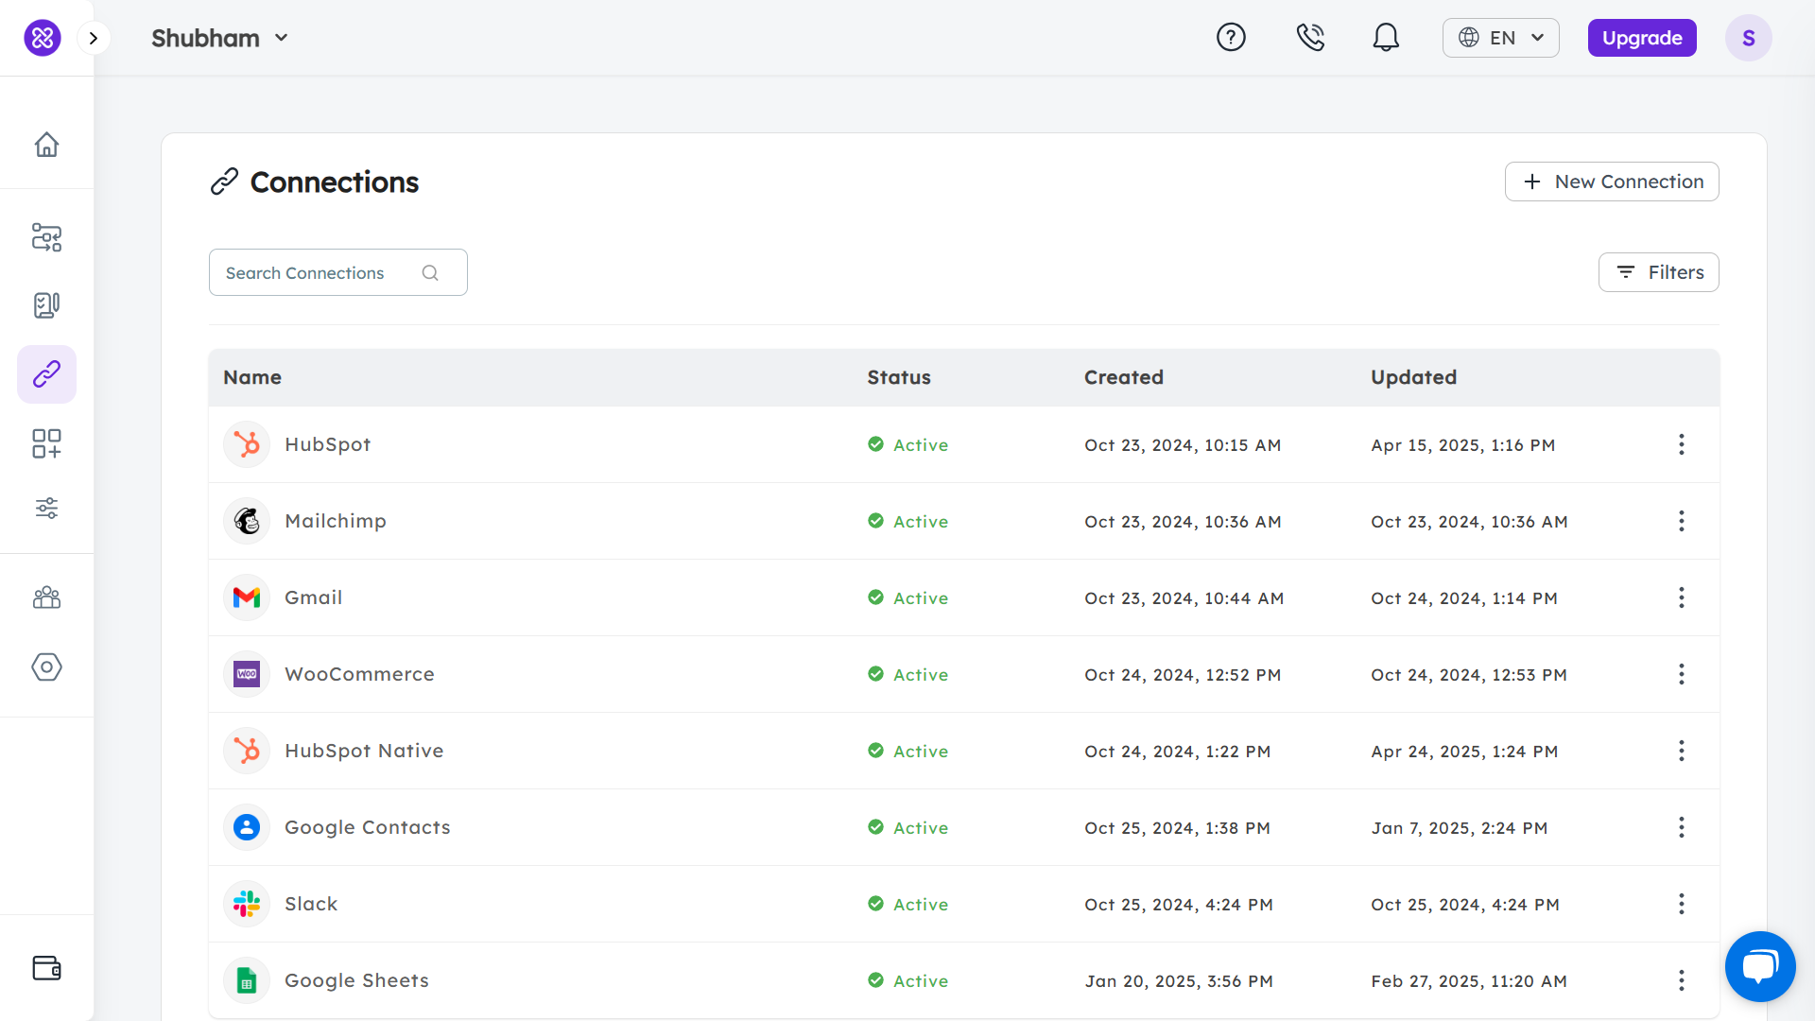Open the help question mark icon
The width and height of the screenshot is (1815, 1021).
tap(1231, 38)
